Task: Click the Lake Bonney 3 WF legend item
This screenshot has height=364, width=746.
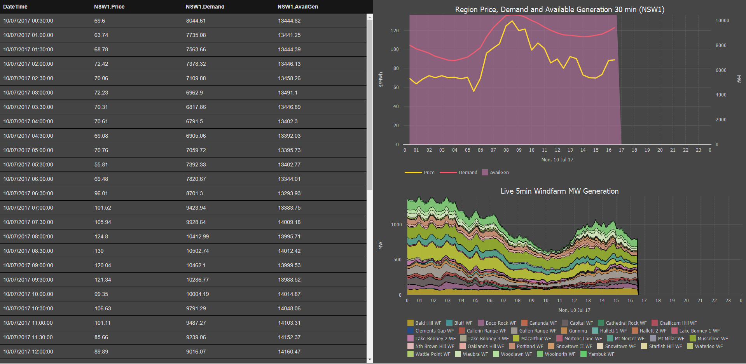Action: [x=484, y=339]
